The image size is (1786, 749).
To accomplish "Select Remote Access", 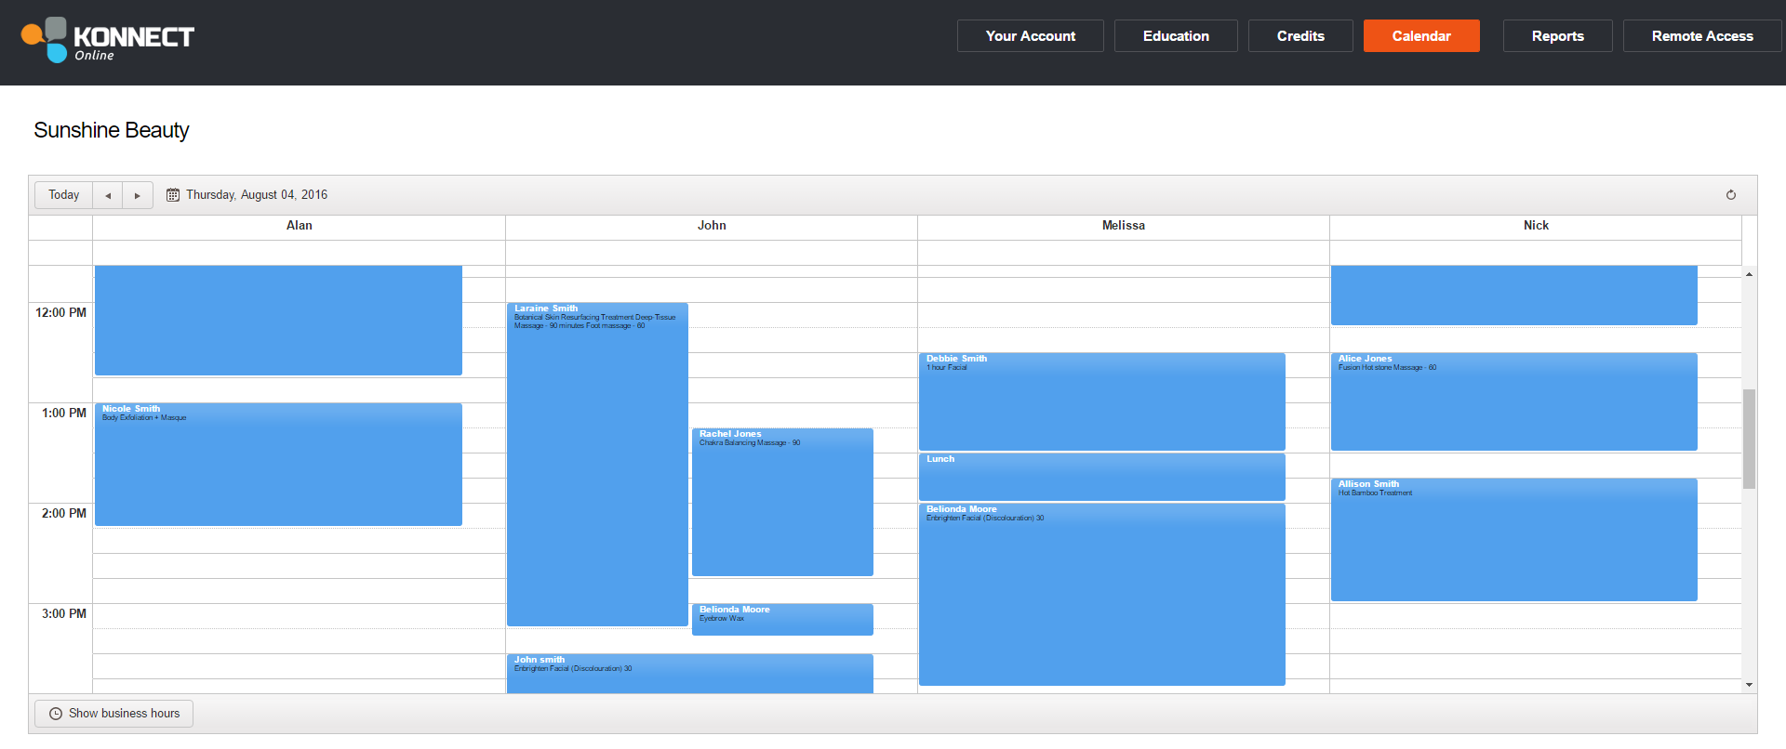I will pyautogui.click(x=1701, y=36).
